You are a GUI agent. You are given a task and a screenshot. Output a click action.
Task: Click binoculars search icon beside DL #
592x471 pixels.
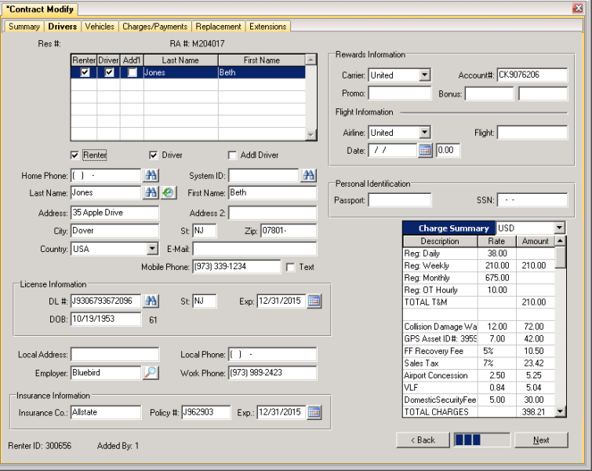[151, 301]
